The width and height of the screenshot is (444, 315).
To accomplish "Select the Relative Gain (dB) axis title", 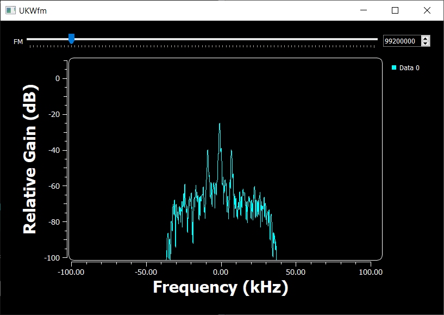I will click(30, 159).
